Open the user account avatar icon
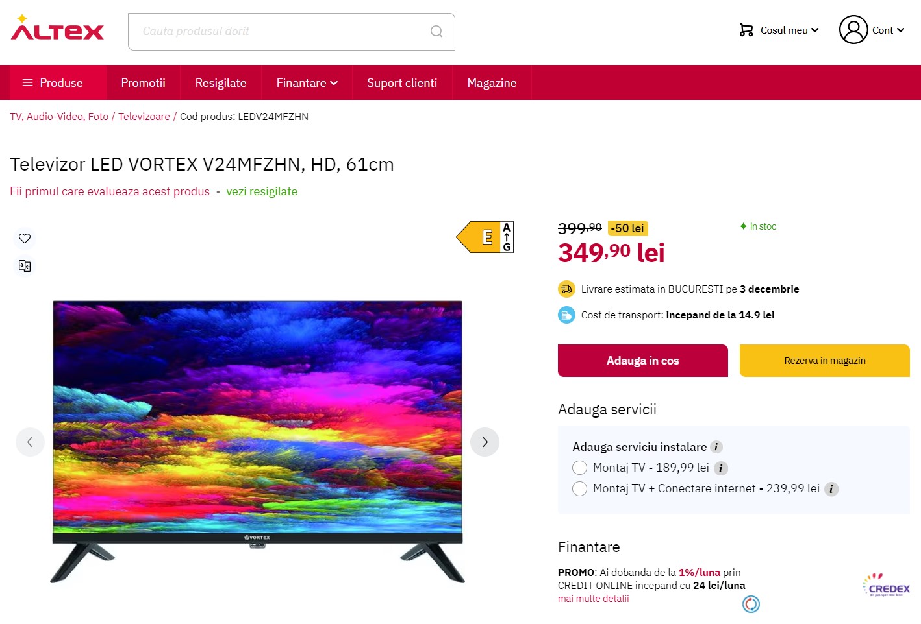The height and width of the screenshot is (624, 921). point(853,30)
